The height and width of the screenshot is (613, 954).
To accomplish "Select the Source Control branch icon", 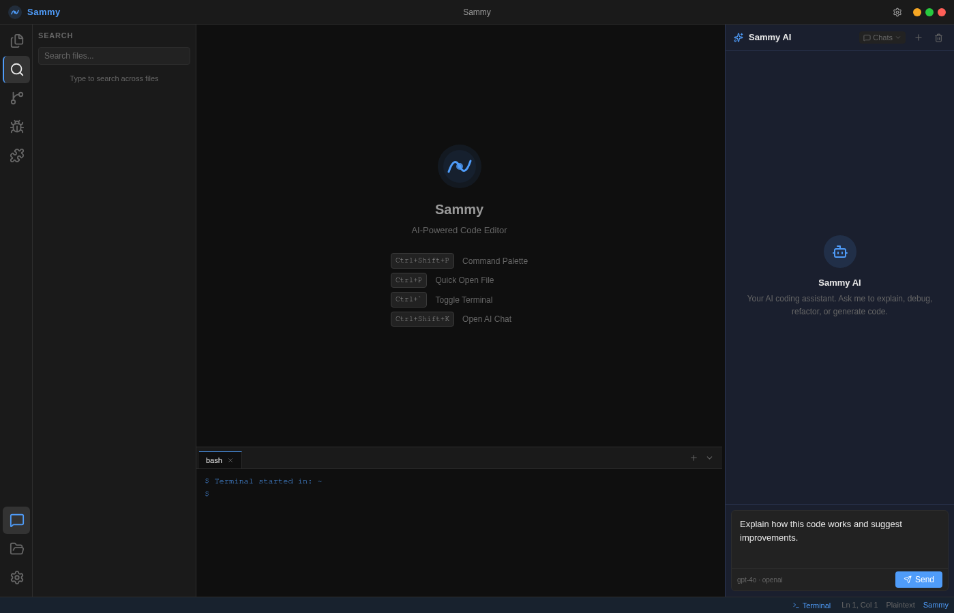I will (16, 98).
